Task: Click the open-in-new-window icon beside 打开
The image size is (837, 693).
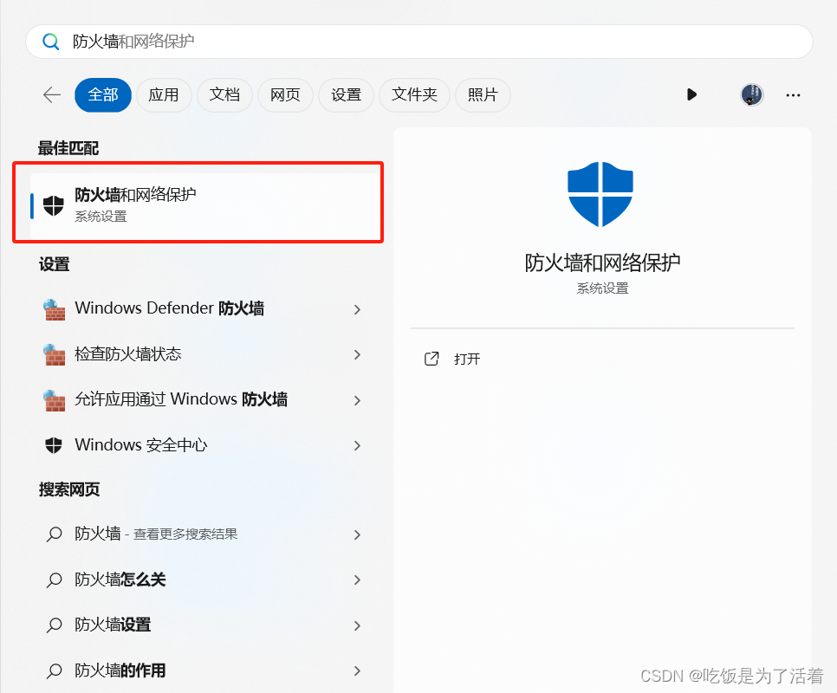Action: click(x=431, y=359)
